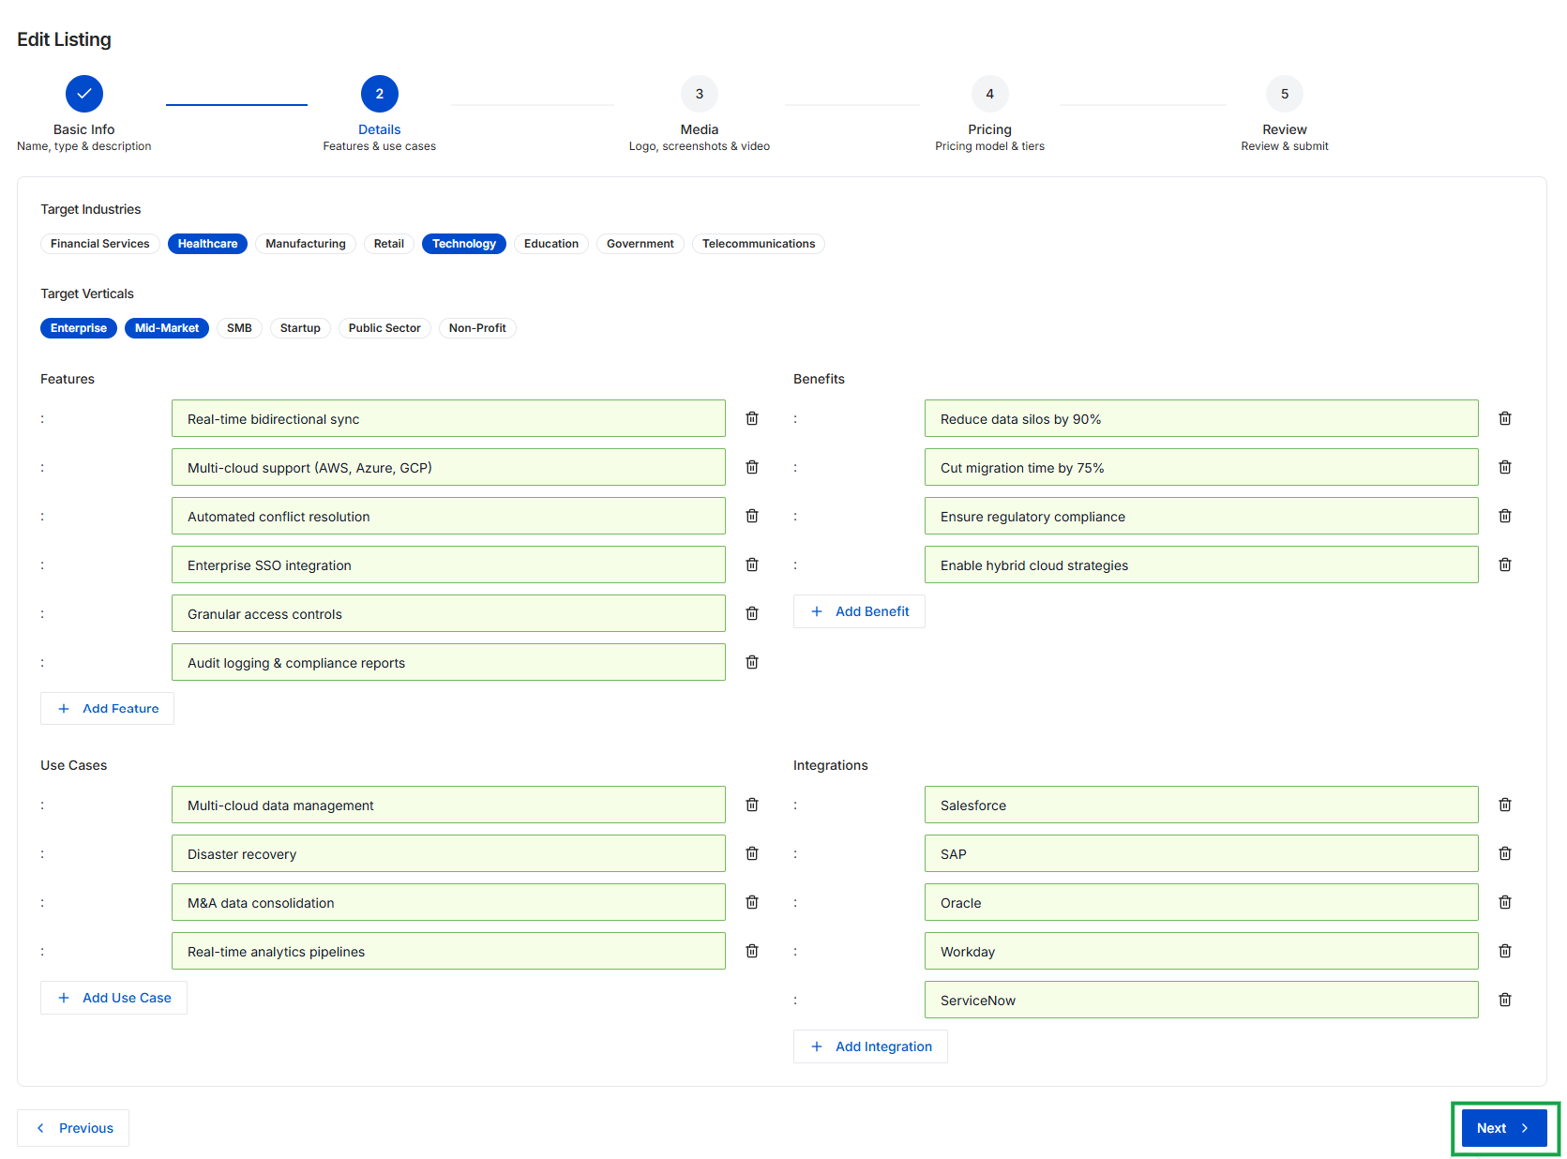Deselect the Enterprise vertical chip
The image size is (1567, 1159).
click(x=79, y=328)
